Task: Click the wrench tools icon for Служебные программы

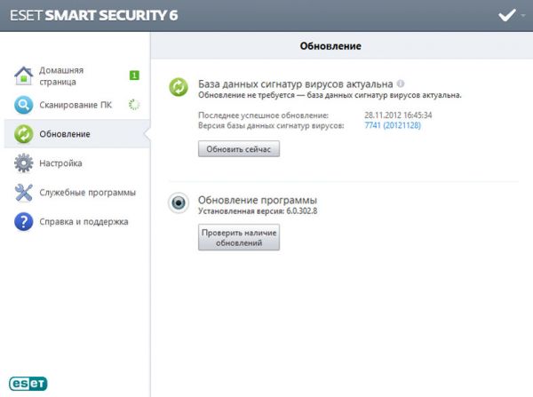Action: pyautogui.click(x=23, y=193)
